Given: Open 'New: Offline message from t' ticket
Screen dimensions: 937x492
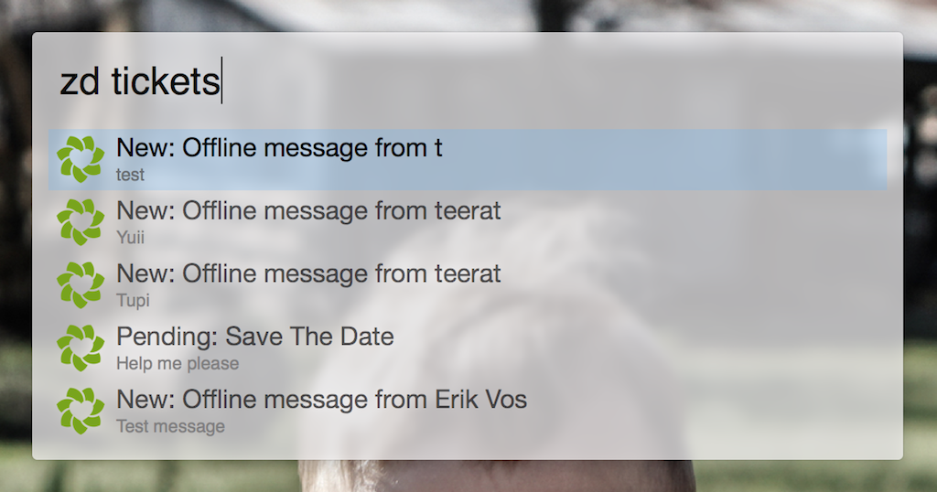Looking at the screenshot, I should coord(279,148).
